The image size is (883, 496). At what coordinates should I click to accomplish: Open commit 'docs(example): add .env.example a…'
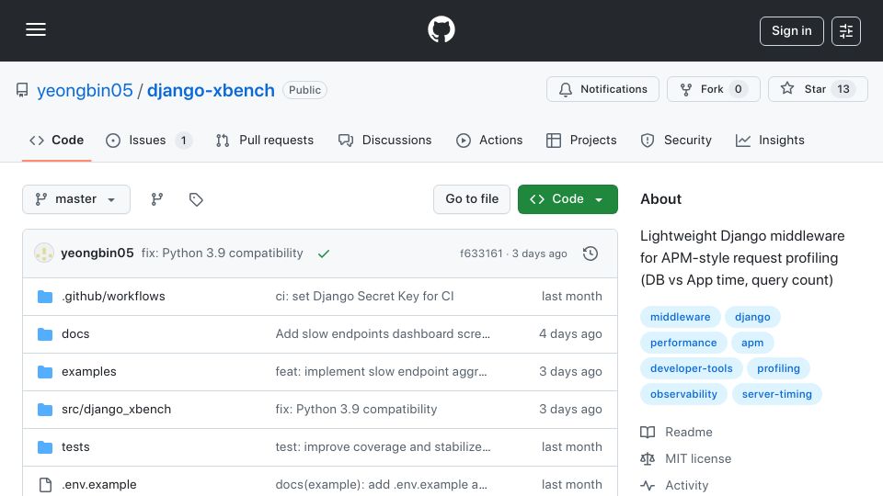coord(381,485)
